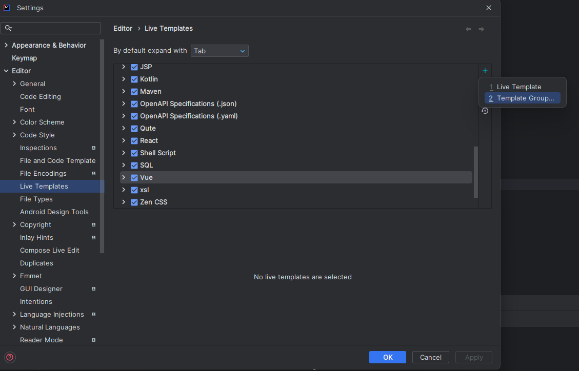The width and height of the screenshot is (579, 371).
Task: Choose 'Live Template' from the popup menu
Action: 520,87
